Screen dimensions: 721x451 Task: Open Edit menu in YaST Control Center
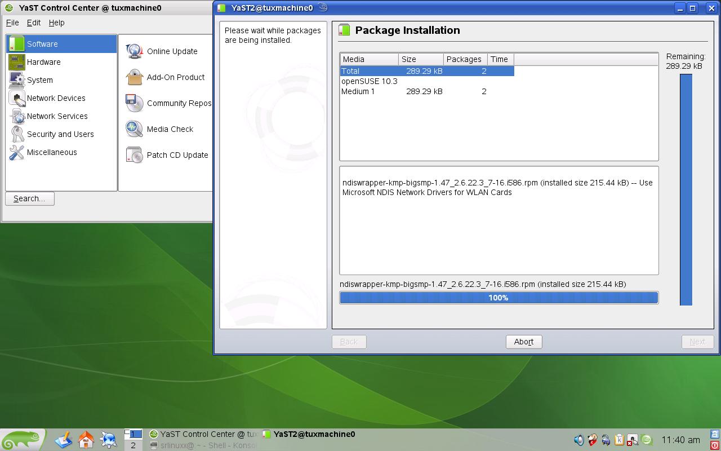(x=34, y=23)
